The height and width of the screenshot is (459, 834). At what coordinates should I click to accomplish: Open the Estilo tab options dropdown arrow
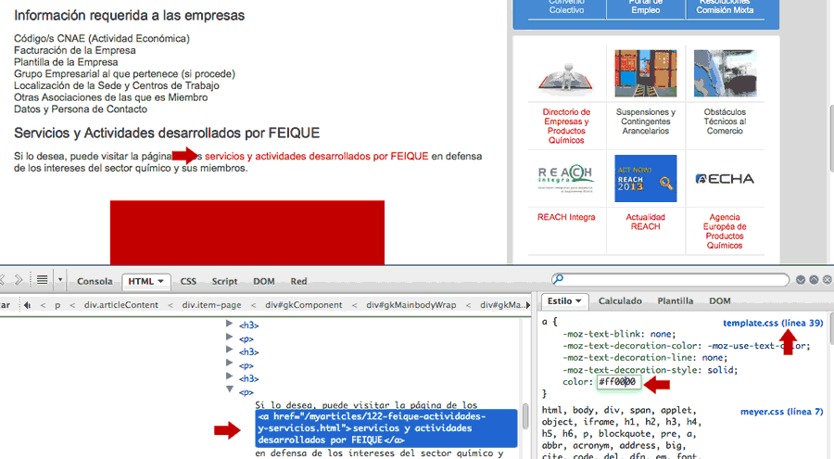click(578, 301)
